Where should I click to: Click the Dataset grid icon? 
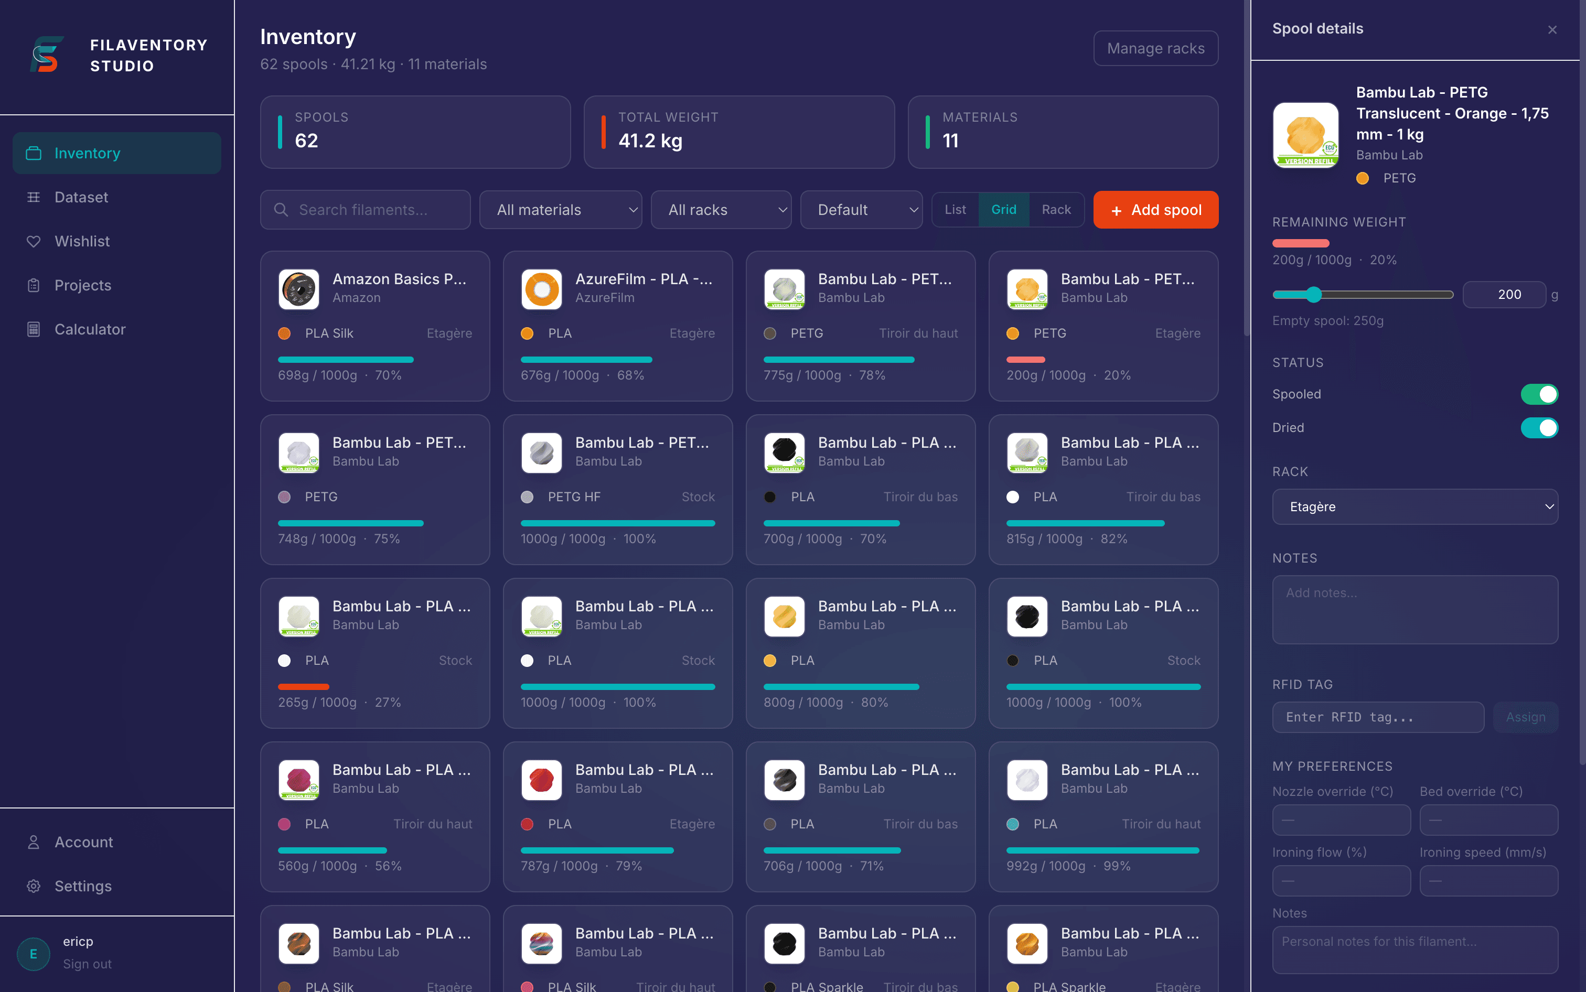[x=34, y=197]
